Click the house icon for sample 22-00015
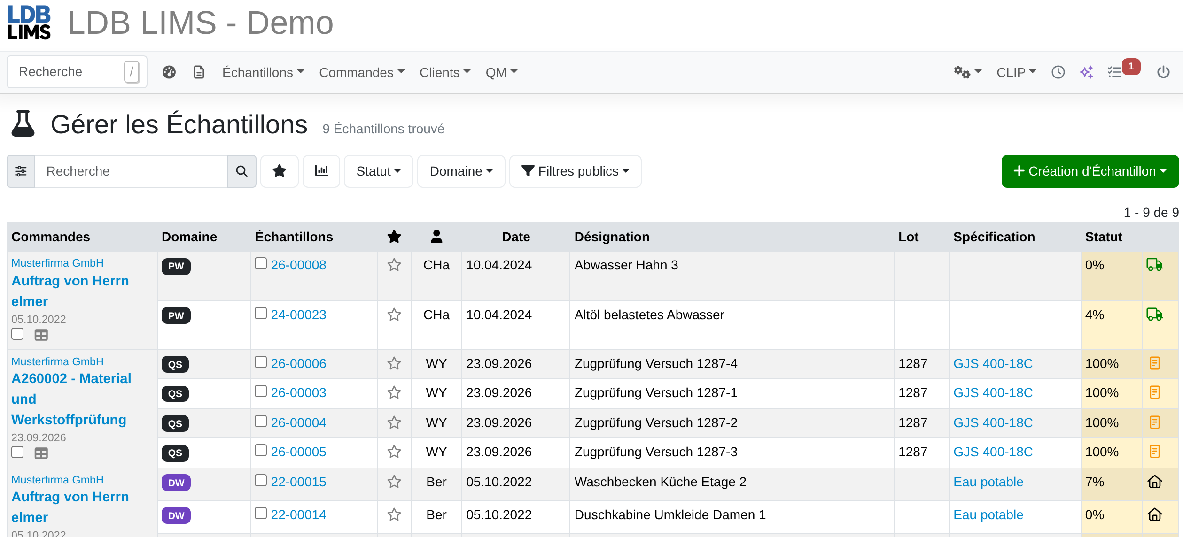 coord(1155,482)
